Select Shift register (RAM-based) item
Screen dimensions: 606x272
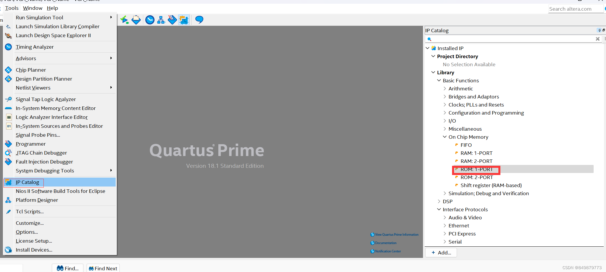pyautogui.click(x=491, y=185)
